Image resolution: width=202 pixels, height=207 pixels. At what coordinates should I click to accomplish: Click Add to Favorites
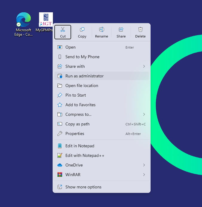(80, 105)
